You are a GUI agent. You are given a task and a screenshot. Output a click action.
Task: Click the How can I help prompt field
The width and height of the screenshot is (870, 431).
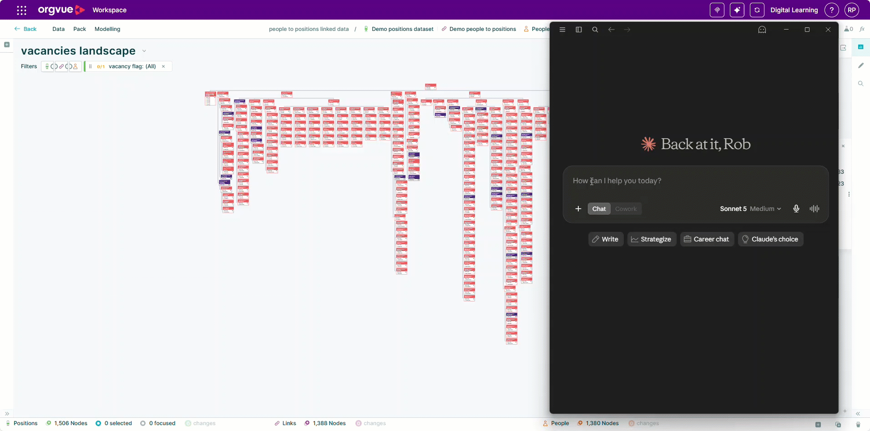coord(696,181)
